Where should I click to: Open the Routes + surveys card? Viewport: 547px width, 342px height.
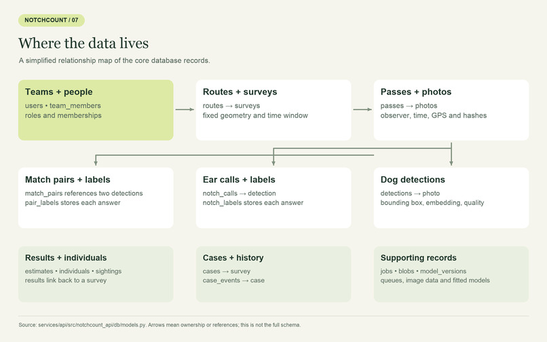coord(273,110)
